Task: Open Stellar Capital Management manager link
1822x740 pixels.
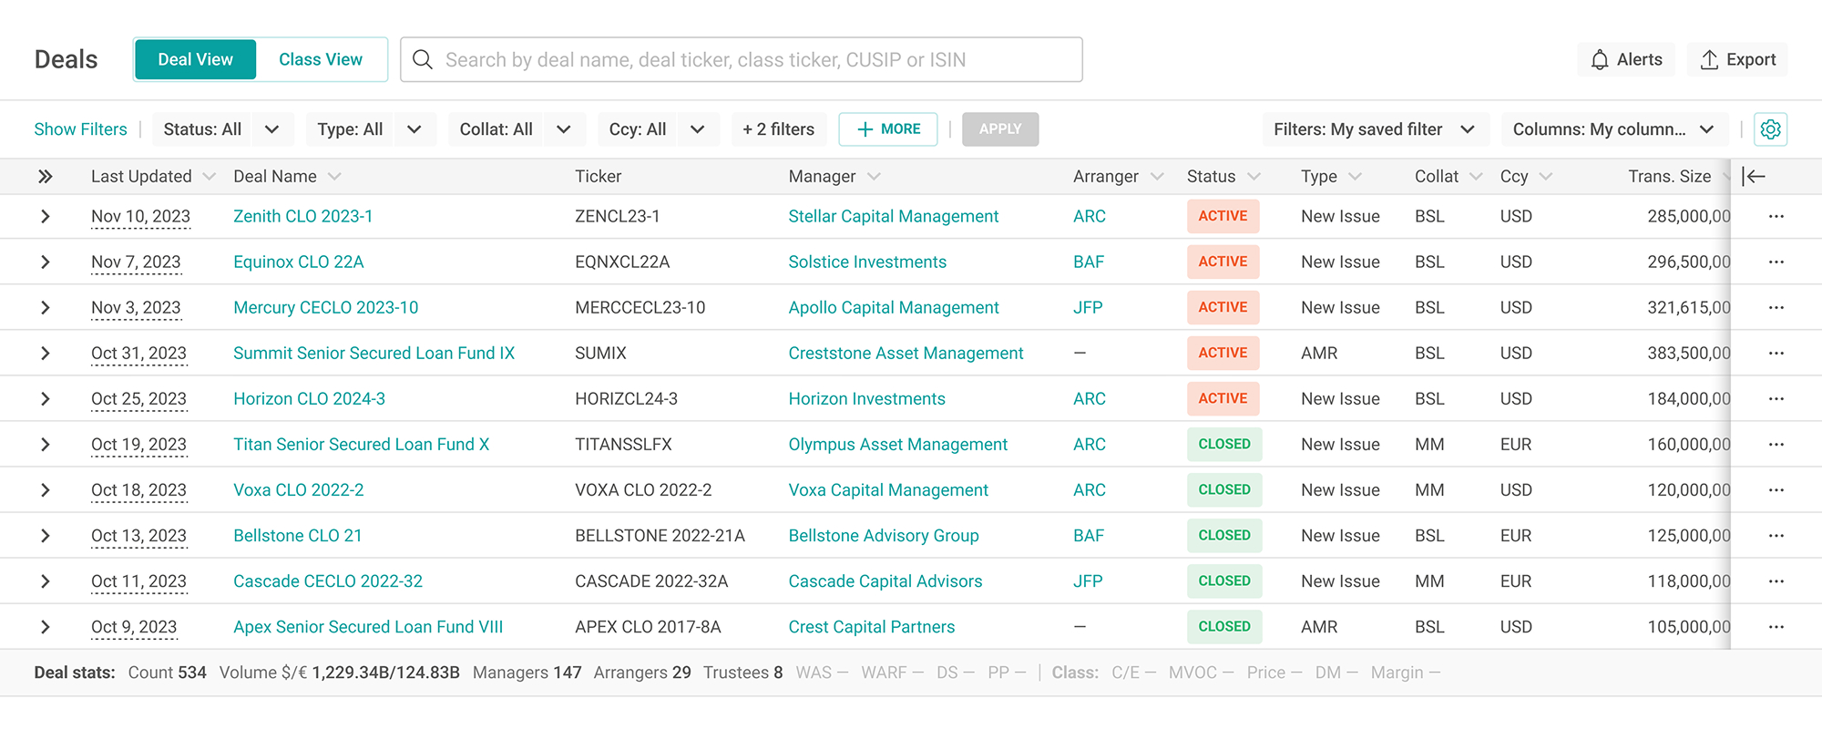Action: (894, 217)
